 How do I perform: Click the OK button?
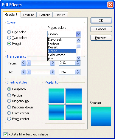click(101, 20)
